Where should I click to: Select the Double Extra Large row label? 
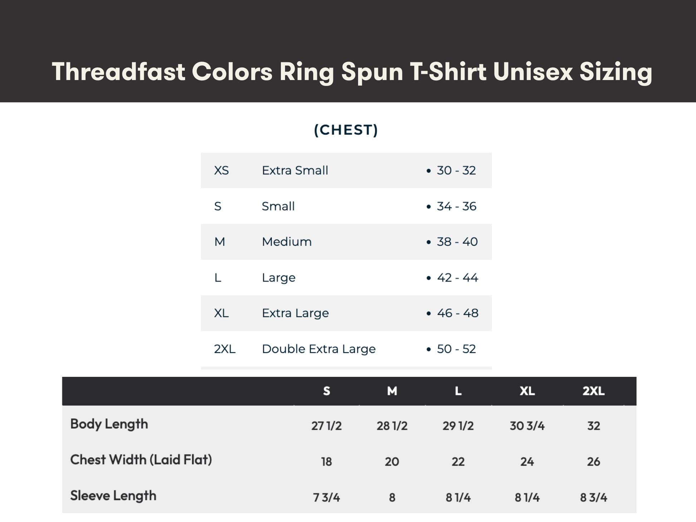318,349
